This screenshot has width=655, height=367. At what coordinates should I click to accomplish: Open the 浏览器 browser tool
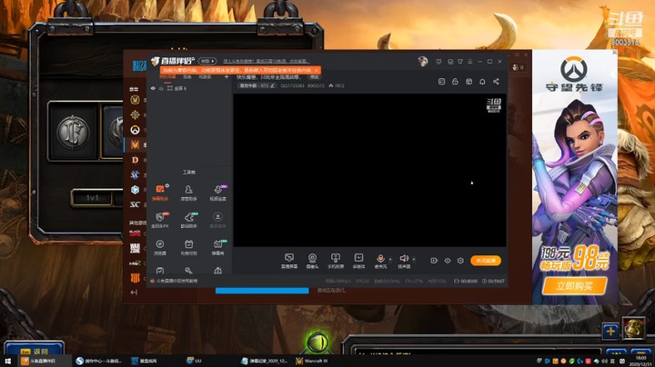pyautogui.click(x=160, y=247)
